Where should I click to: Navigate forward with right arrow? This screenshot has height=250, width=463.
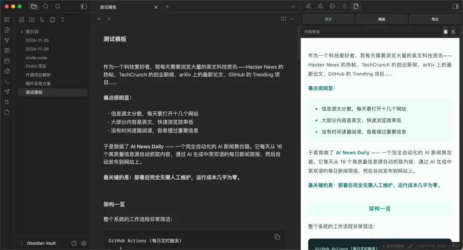pos(108,19)
